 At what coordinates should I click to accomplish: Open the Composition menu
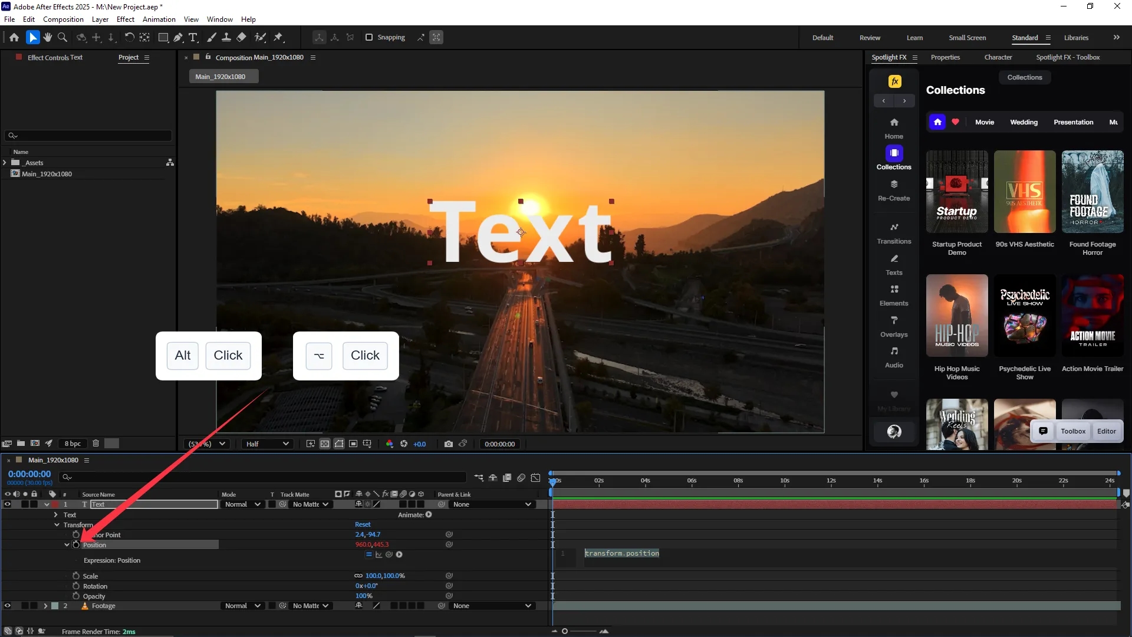(63, 19)
